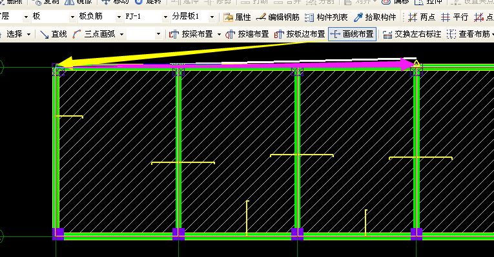Viewport: 494px width, 257px height.
Task: Click 按板边布置 place-by-slab-edge tool
Action: (299, 34)
